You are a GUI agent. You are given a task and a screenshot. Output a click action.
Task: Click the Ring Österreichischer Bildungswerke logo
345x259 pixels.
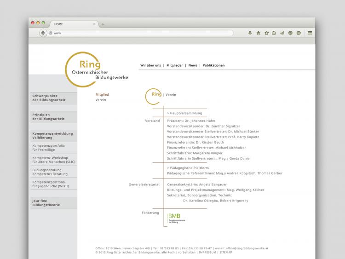click(x=97, y=69)
